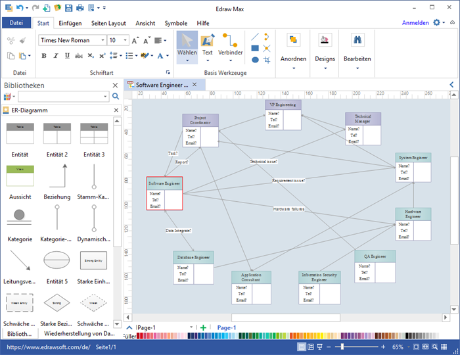Viewport: 460px width, 355px height.
Task: Adjust the zoom slider handle
Action: 342,347
